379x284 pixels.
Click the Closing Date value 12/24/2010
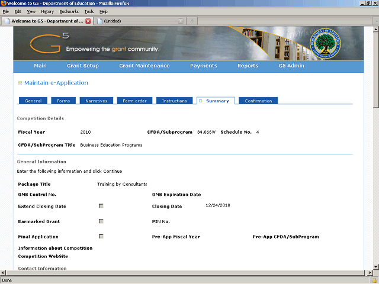point(218,205)
